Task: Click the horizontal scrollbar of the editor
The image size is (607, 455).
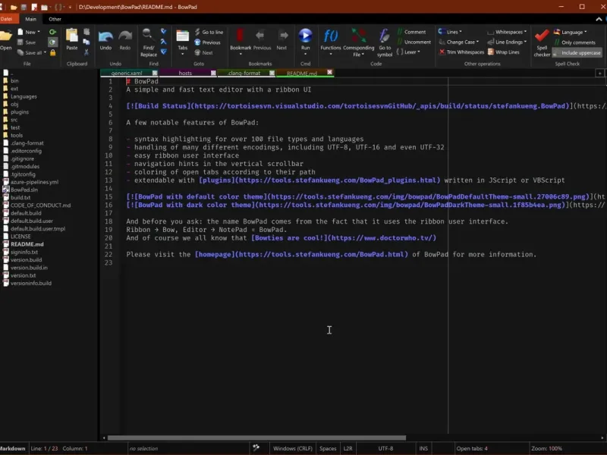Action: 258,438
